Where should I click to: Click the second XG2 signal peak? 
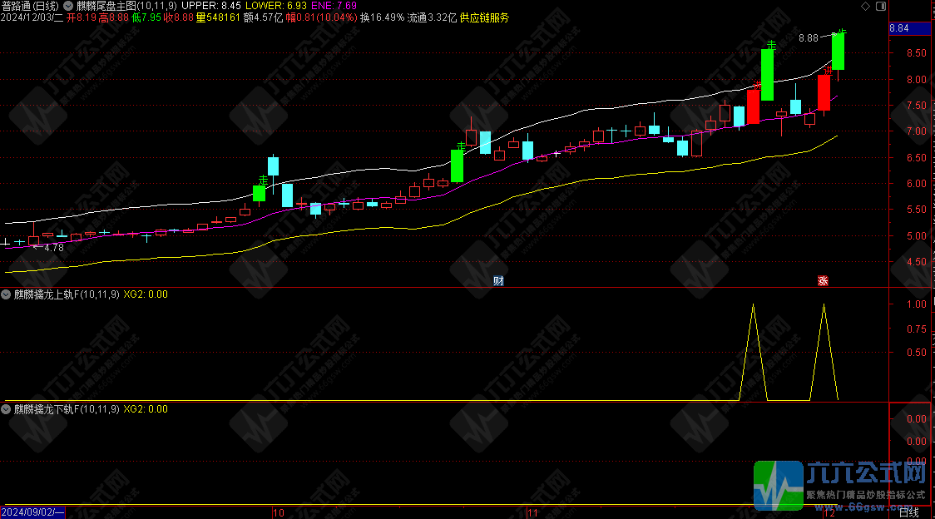[x=824, y=305]
